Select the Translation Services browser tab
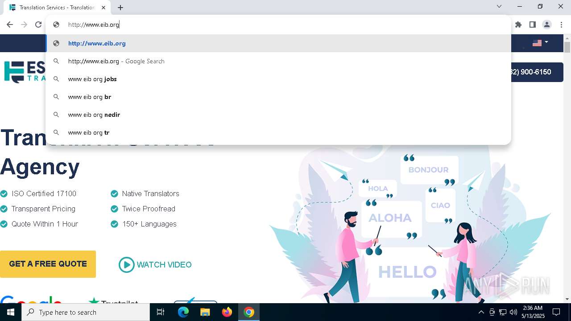The height and width of the screenshot is (321, 571). click(x=57, y=8)
